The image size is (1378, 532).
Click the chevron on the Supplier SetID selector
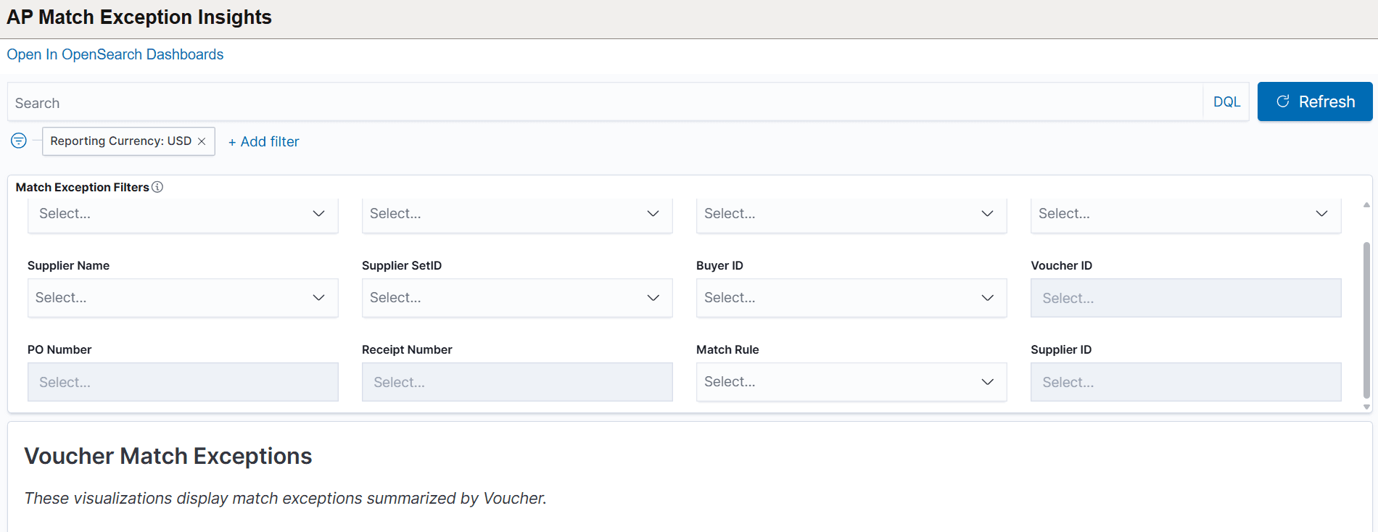click(653, 297)
